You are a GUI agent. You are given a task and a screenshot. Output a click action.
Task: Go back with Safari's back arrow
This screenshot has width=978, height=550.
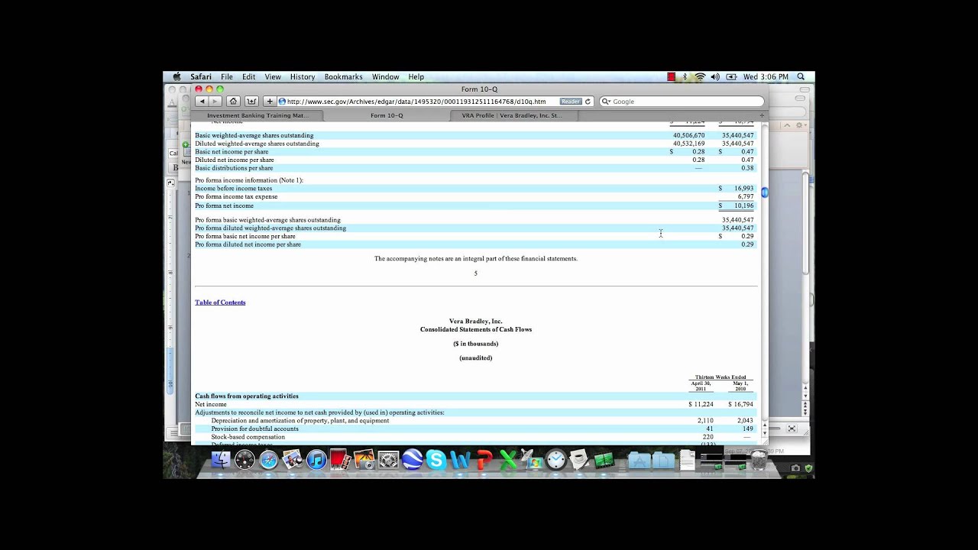tap(202, 101)
